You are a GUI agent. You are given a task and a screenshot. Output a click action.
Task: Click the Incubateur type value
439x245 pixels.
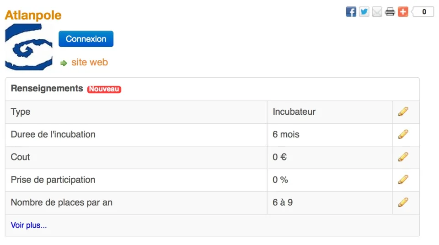click(294, 112)
